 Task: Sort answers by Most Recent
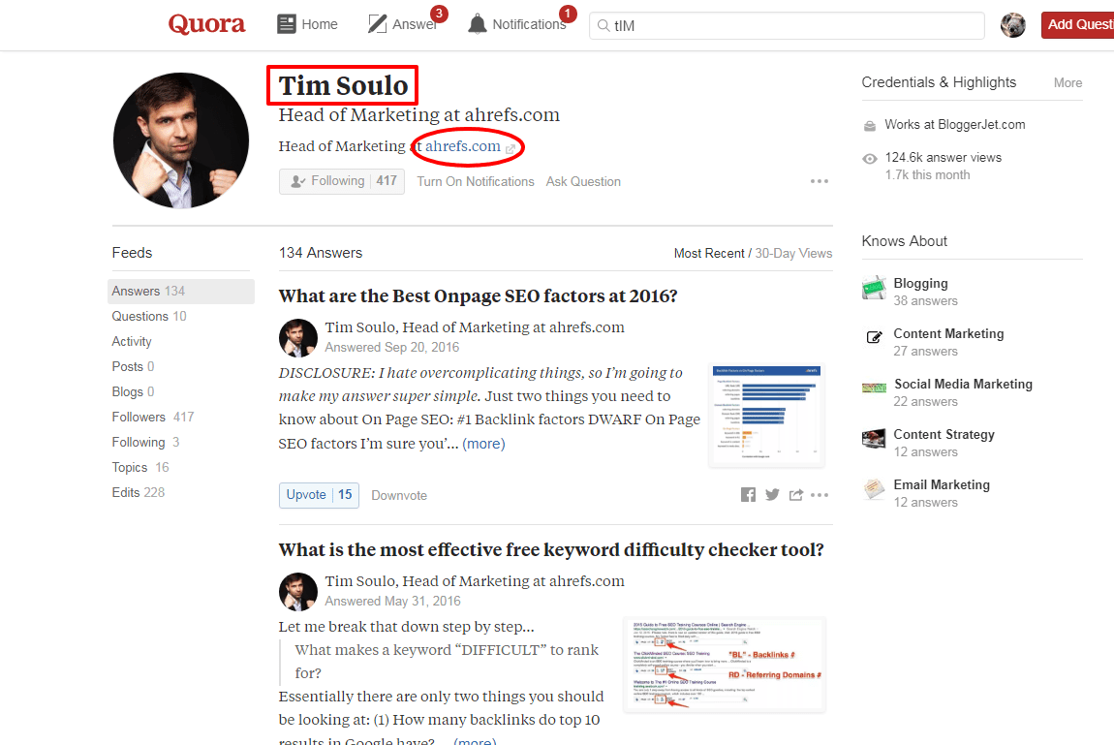(709, 254)
